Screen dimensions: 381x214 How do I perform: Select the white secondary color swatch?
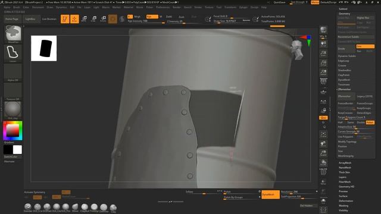point(17,150)
